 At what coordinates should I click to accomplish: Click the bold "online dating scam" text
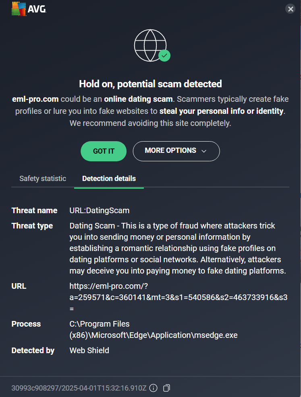(x=138, y=99)
